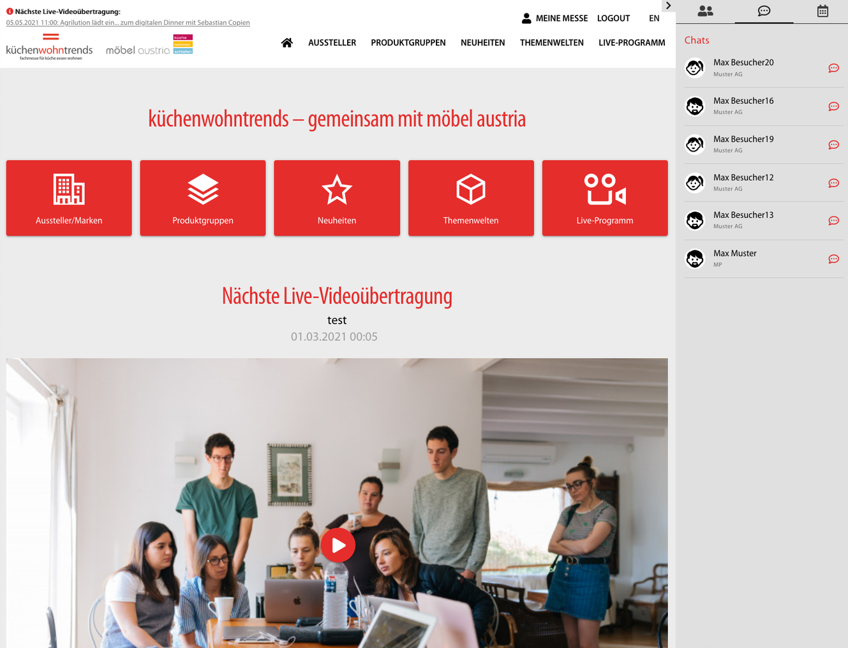Open the Produktgruppen tile with layers icon
848x648 pixels.
(x=203, y=198)
